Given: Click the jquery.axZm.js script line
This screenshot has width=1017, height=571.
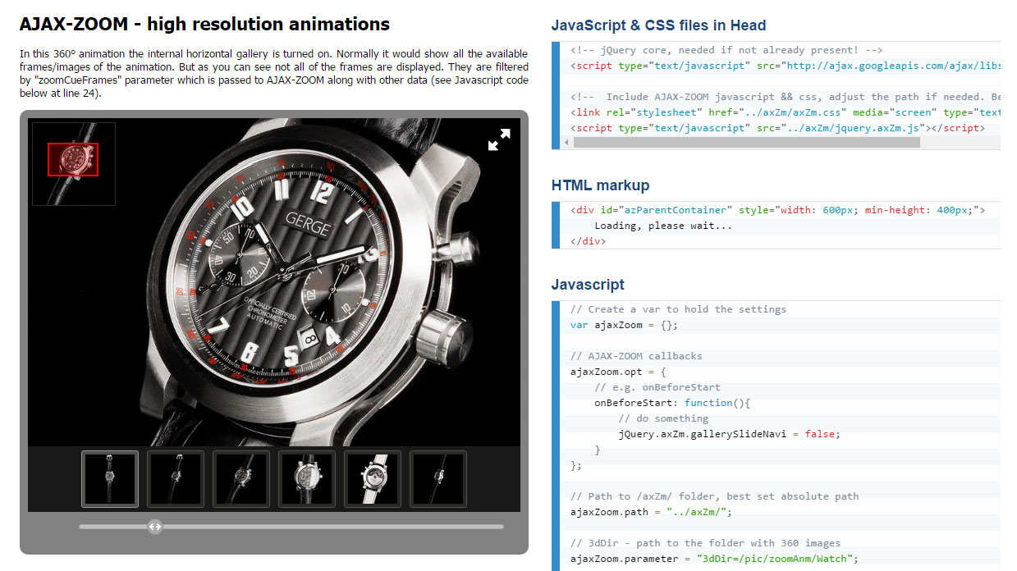Looking at the screenshot, I should click(x=777, y=128).
